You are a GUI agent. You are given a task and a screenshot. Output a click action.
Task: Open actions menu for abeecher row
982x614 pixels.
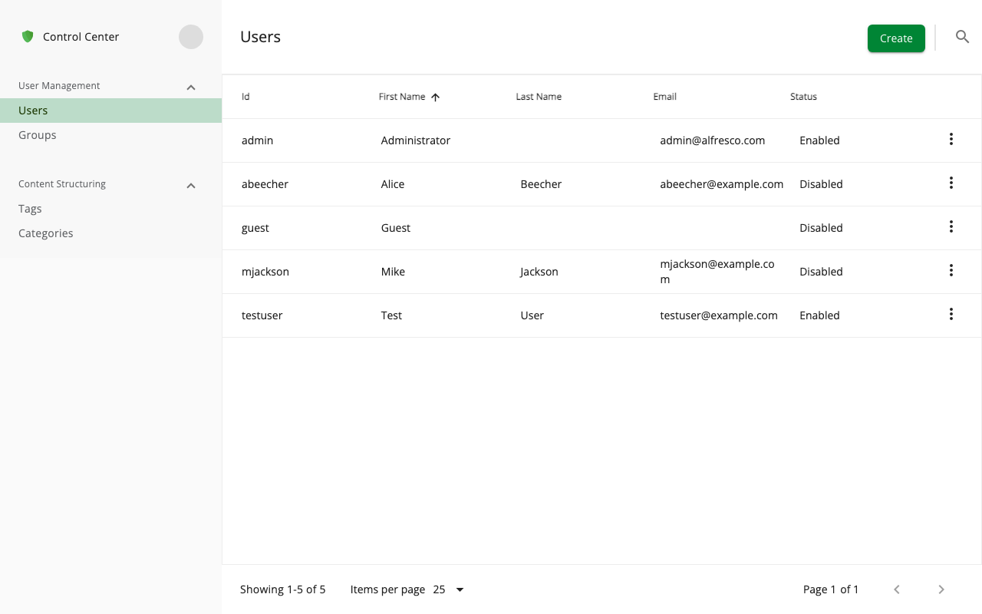951,183
